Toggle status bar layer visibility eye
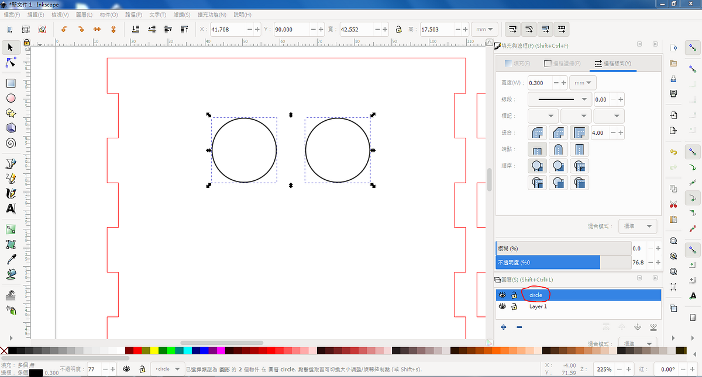This screenshot has width=702, height=377. (126, 369)
